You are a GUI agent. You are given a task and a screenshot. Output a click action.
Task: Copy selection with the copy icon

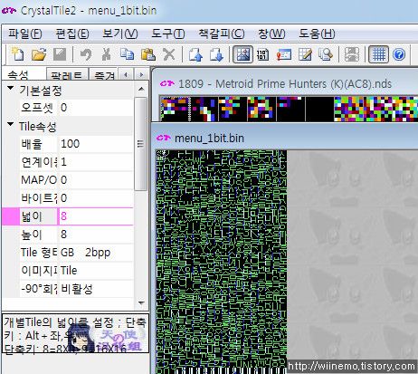pos(127,54)
